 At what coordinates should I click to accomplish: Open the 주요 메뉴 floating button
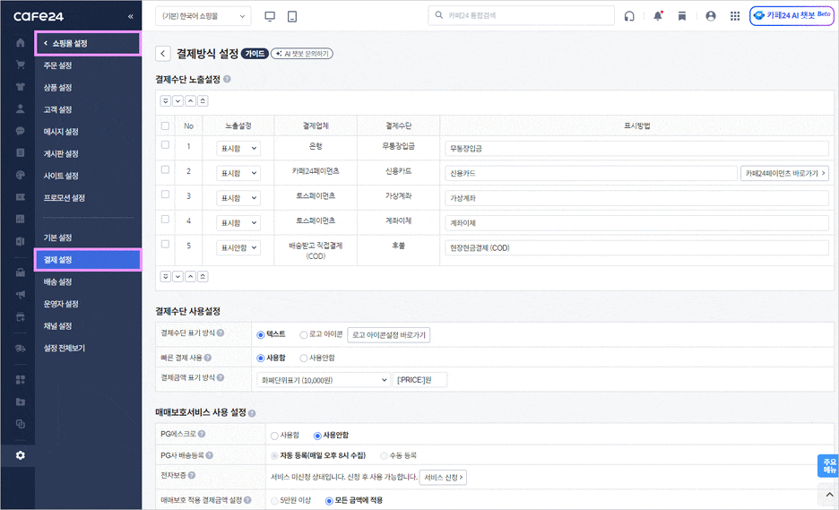pos(829,465)
